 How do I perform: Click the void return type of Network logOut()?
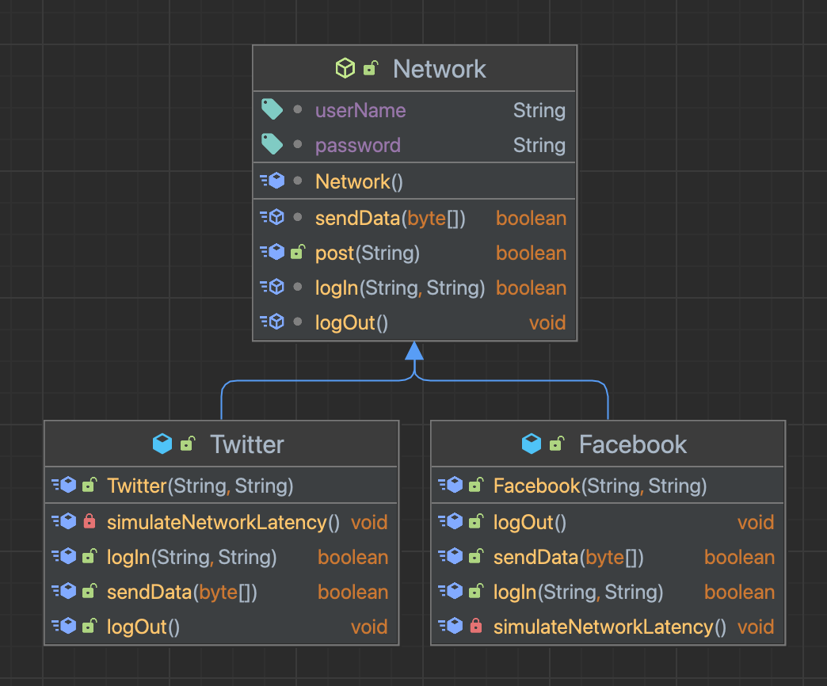point(547,322)
